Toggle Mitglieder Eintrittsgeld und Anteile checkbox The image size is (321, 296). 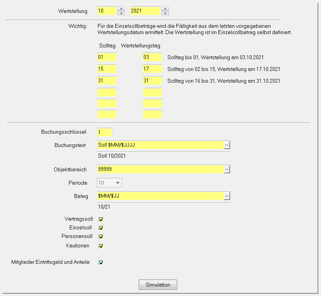click(x=101, y=263)
